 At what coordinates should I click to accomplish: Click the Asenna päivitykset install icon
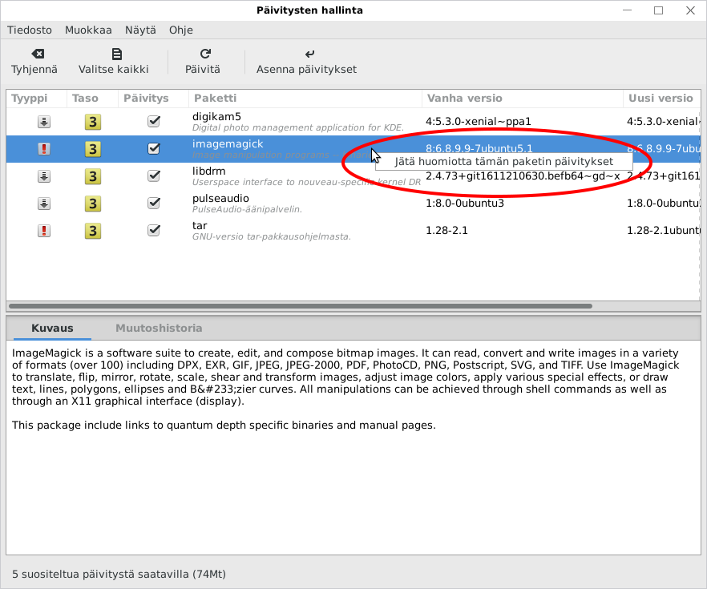309,54
